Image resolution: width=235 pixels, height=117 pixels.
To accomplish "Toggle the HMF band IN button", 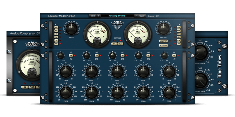I will 148,56.
